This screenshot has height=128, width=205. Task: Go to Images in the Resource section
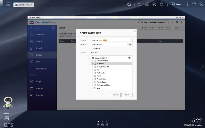pos(39,82)
